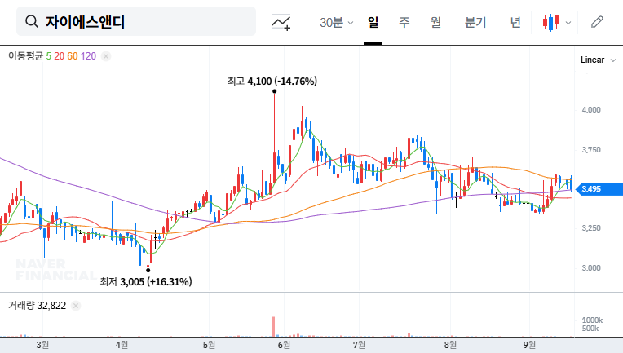Click the 6월 date axis label
Screen dimensions: 623x353
tap(284, 345)
